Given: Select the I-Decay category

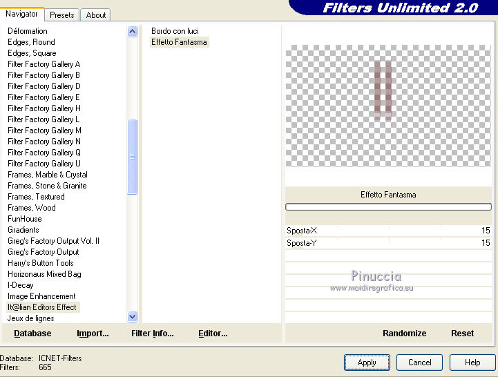Looking at the screenshot, I should 20,285.
